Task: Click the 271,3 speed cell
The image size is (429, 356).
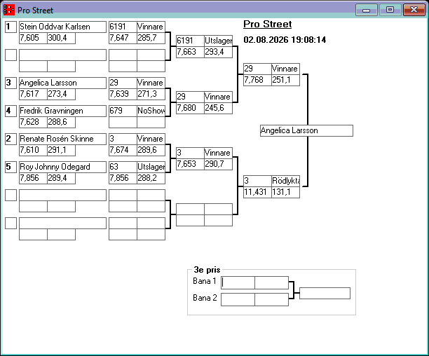Action: (151, 94)
